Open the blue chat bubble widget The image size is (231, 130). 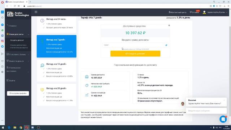(223, 119)
